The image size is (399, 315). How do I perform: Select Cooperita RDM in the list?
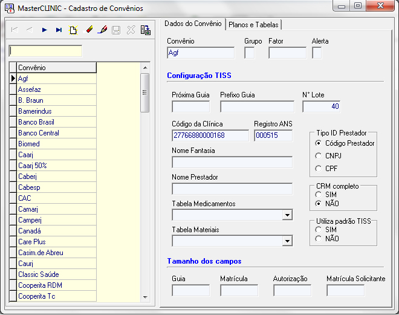click(x=56, y=285)
